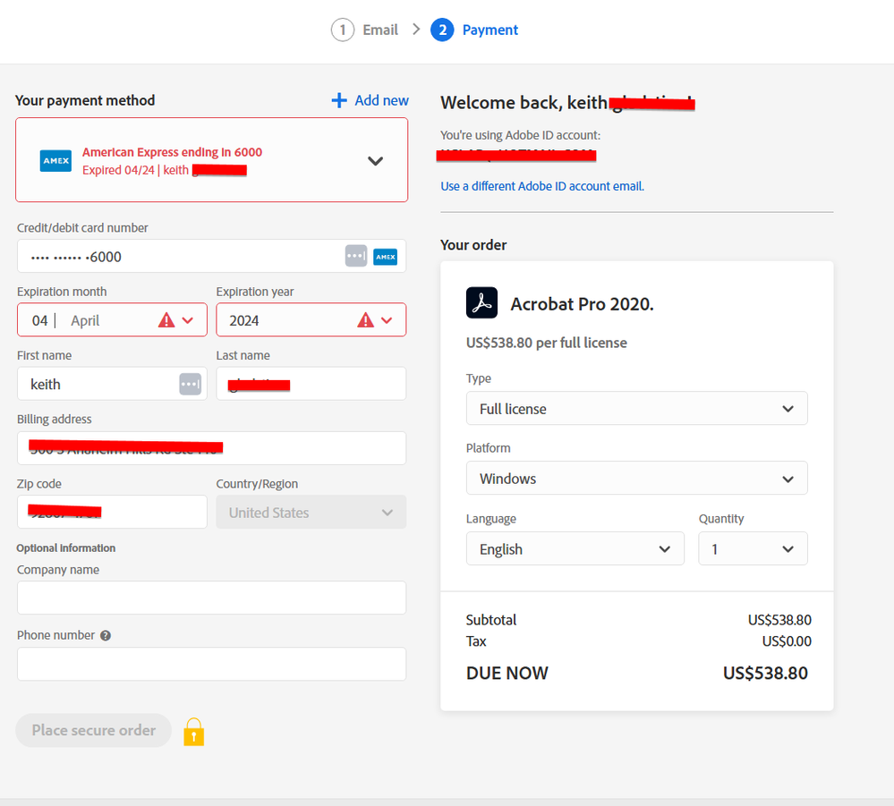The height and width of the screenshot is (806, 894).
Task: Click the Billing address field
Action: (x=211, y=448)
